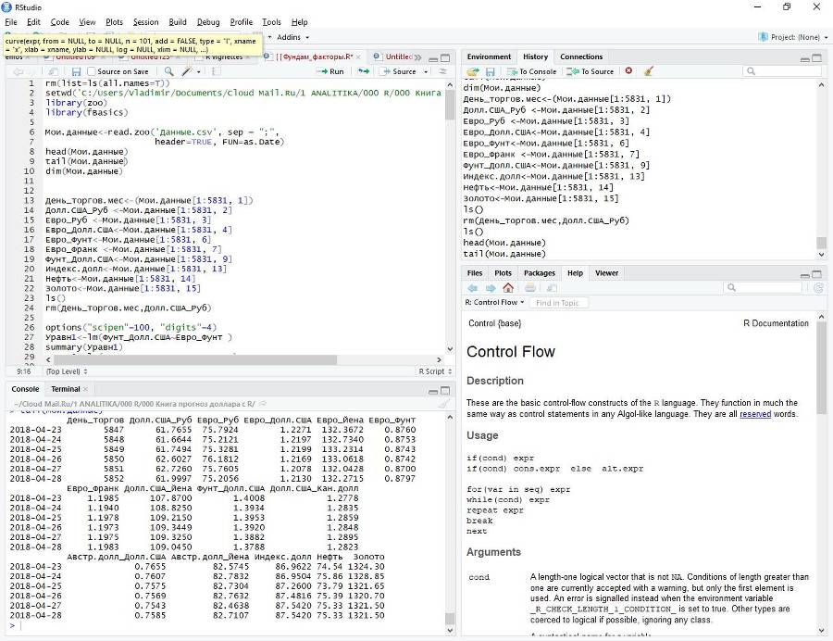The width and height of the screenshot is (833, 641).
Task: Maximize the Console pane
Action: (445, 391)
